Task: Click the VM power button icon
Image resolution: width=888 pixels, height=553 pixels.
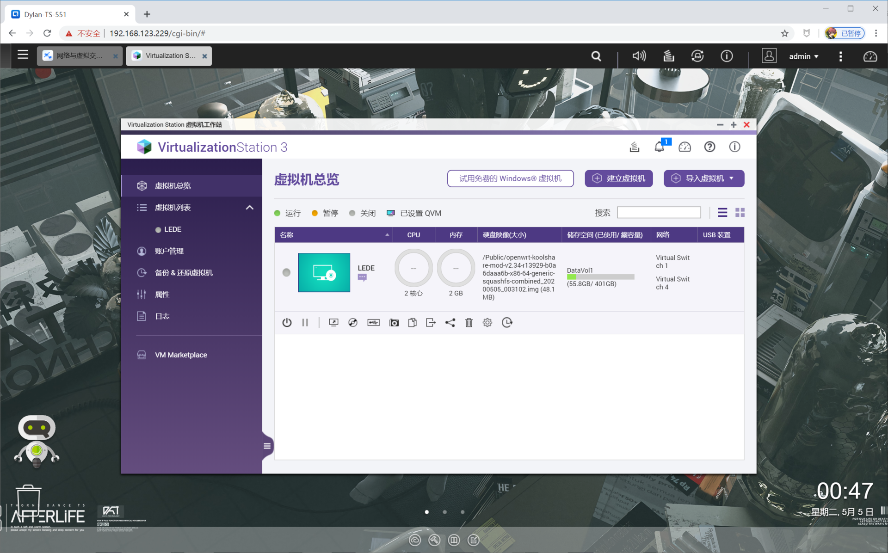Action: tap(287, 323)
